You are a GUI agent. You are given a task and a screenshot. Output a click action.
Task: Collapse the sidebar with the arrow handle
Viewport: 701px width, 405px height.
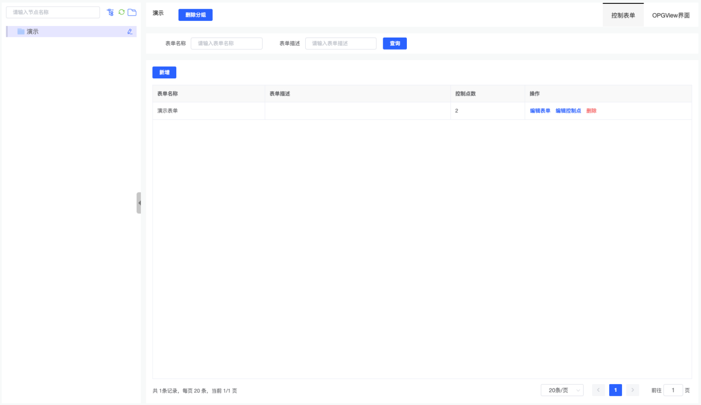click(x=139, y=202)
